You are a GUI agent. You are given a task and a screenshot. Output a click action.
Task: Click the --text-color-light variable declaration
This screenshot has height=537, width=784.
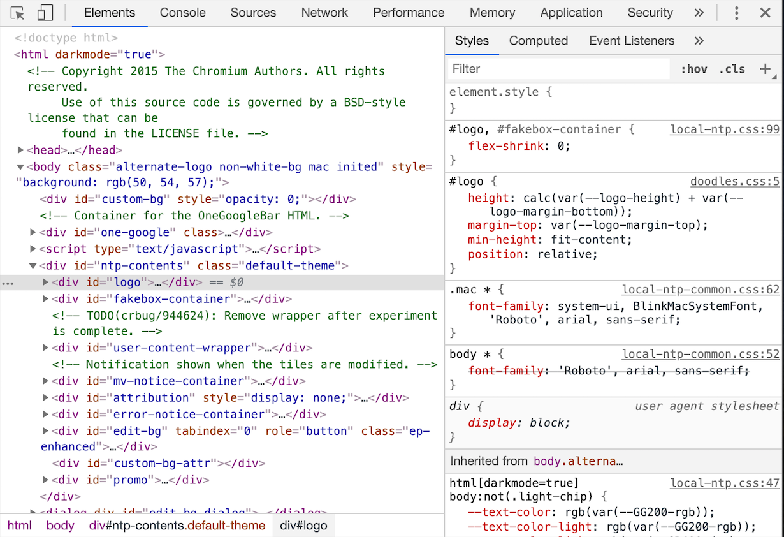tap(612, 527)
